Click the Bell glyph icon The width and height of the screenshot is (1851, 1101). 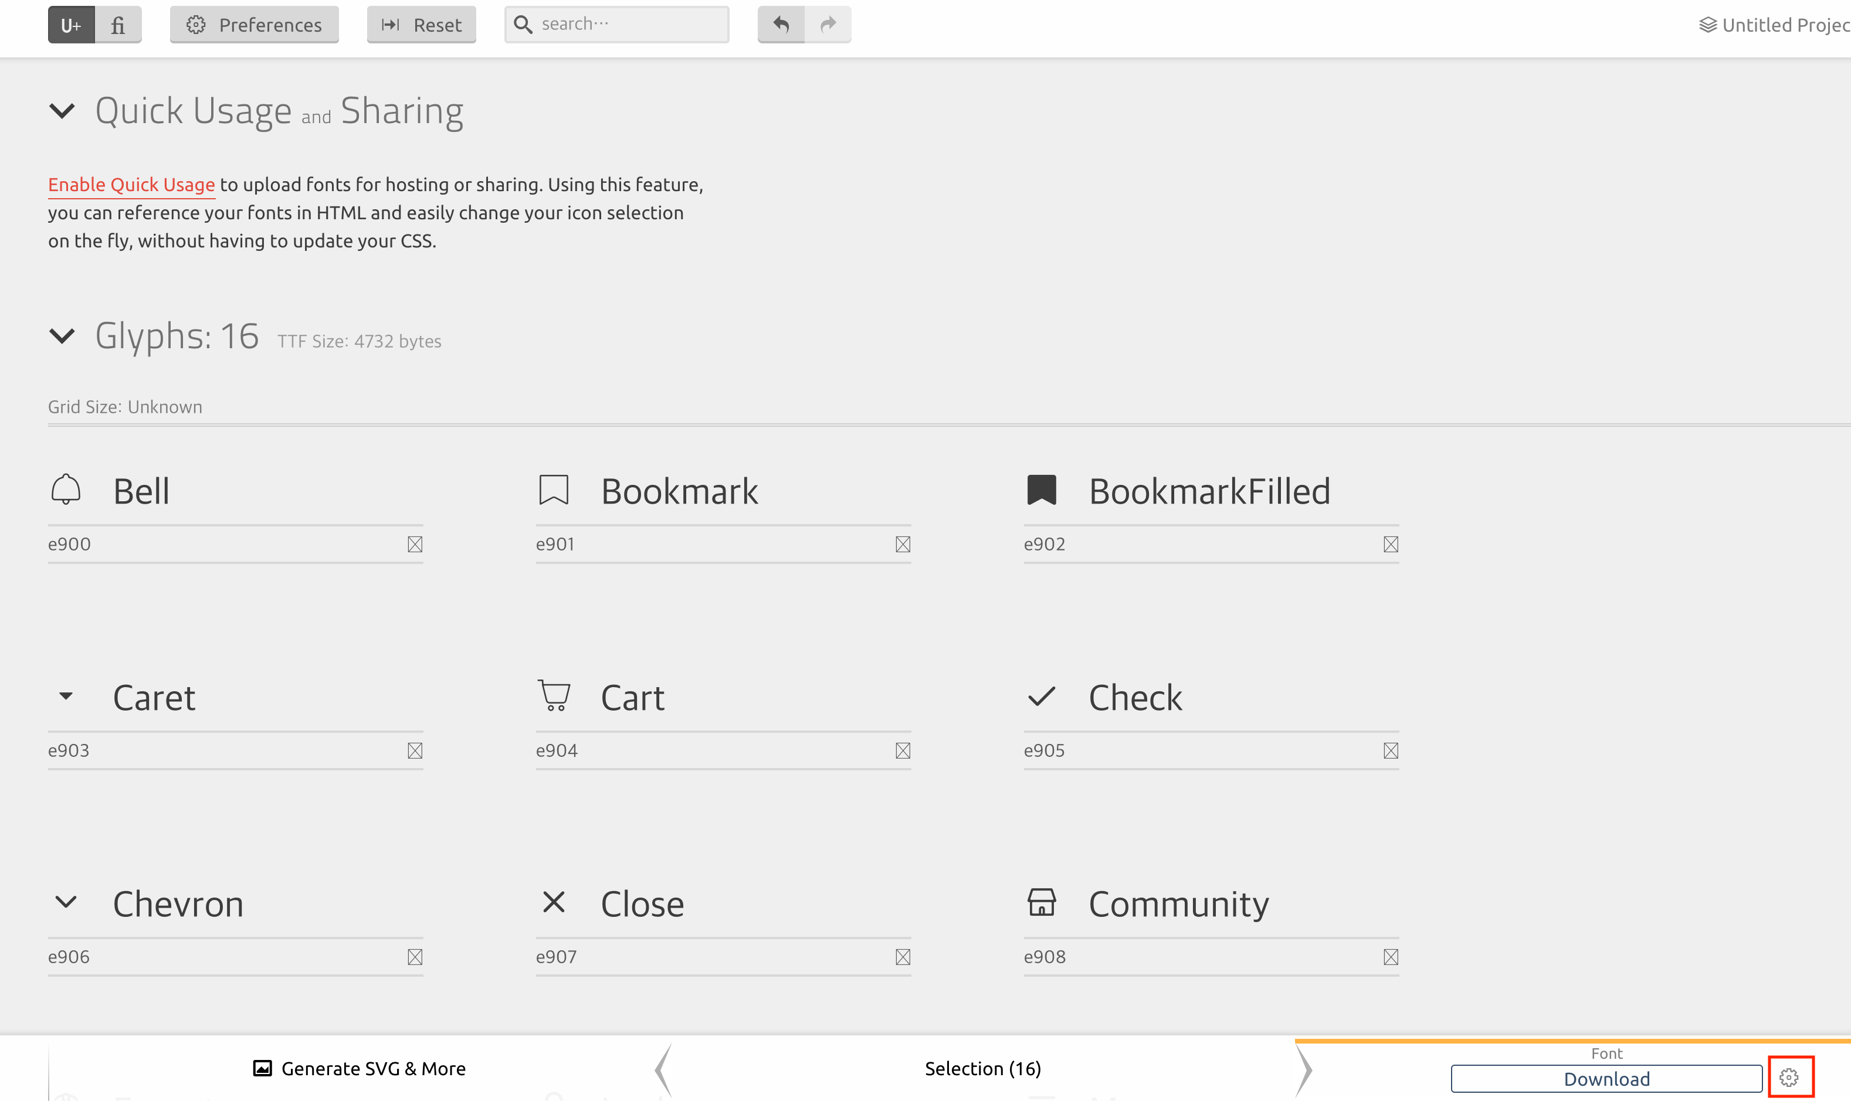point(65,490)
